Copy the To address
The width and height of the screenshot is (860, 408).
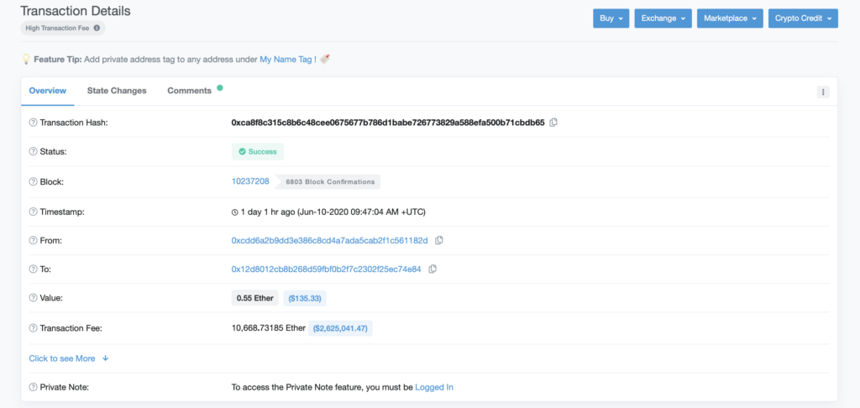(433, 269)
